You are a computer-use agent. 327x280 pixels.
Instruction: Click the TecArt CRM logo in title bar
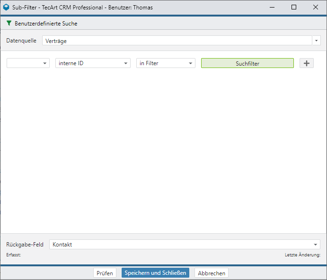(x=6, y=8)
